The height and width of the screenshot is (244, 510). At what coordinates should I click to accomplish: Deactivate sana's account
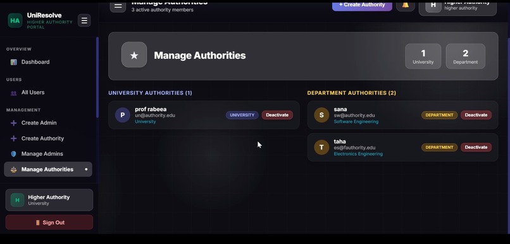(x=476, y=115)
